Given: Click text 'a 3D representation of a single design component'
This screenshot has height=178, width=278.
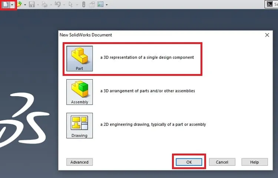Looking at the screenshot, I should 147,57.
